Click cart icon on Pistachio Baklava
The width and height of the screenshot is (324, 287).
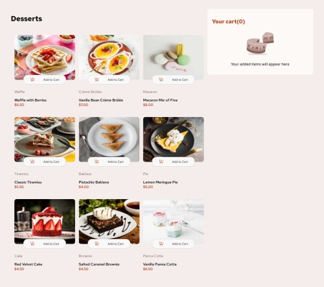(97, 162)
